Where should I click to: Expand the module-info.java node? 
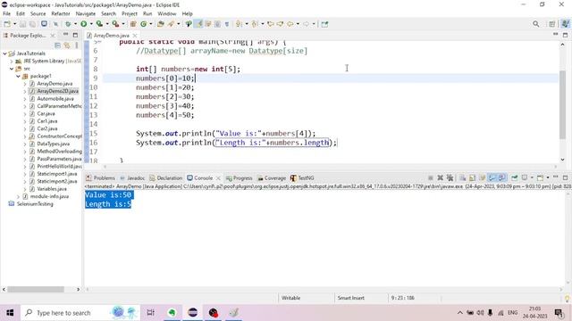18,196
